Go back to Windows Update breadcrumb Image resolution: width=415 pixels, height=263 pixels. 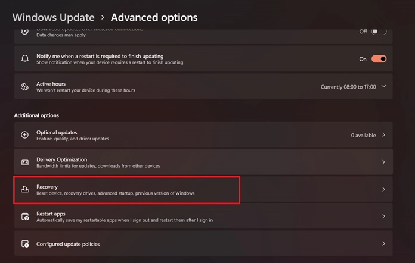pyautogui.click(x=53, y=17)
